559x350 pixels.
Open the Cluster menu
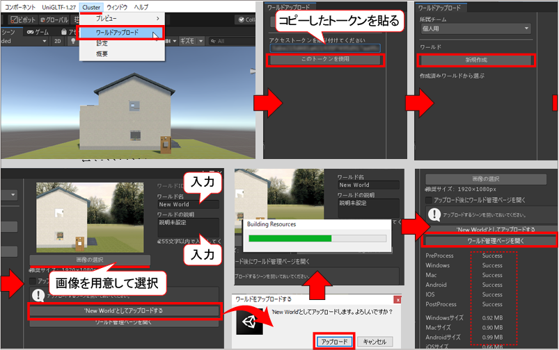point(90,6)
